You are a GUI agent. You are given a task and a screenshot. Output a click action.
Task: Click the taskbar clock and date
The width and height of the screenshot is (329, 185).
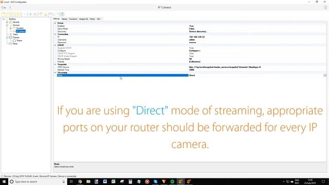pos(310,181)
